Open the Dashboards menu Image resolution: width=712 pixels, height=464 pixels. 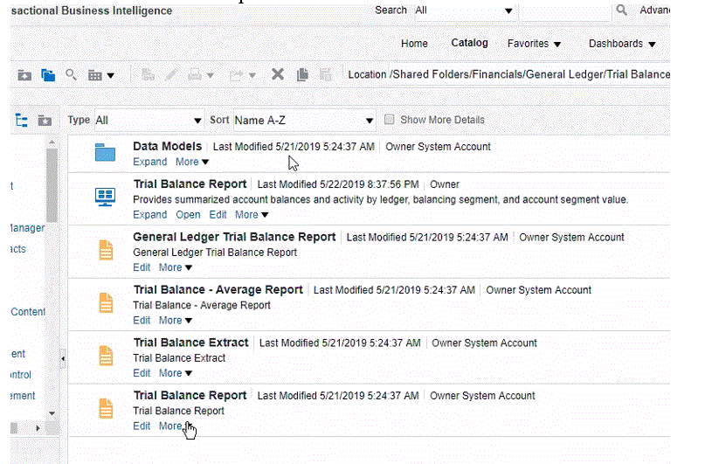621,44
